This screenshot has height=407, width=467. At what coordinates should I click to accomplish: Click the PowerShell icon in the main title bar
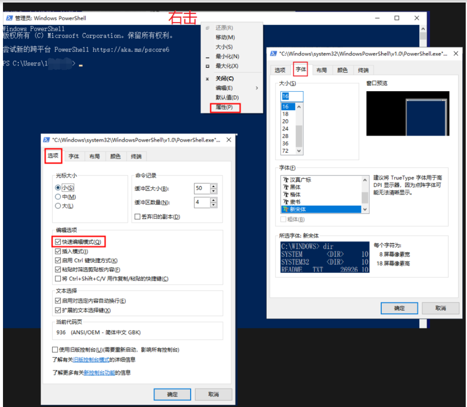[x=9, y=18]
